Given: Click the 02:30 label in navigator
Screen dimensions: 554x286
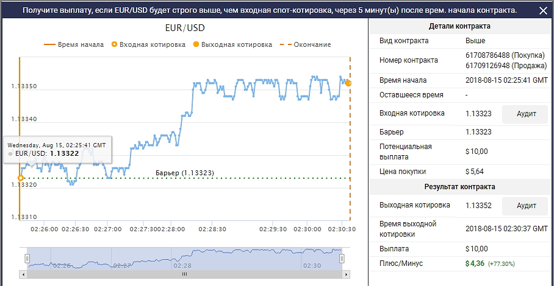Looking at the screenshot, I should pyautogui.click(x=312, y=266).
